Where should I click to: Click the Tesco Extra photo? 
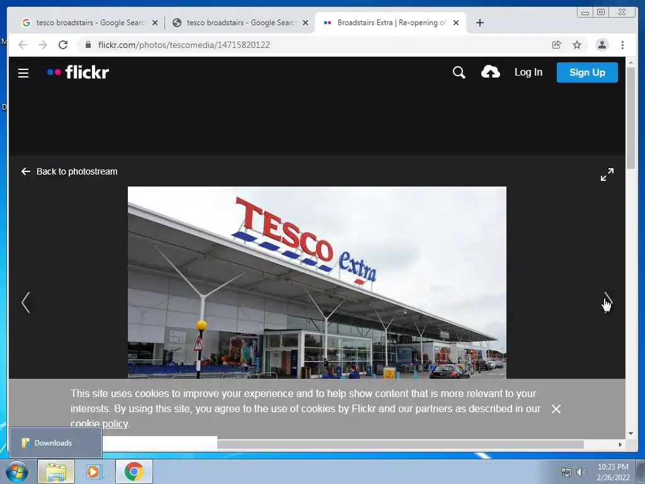point(317,282)
